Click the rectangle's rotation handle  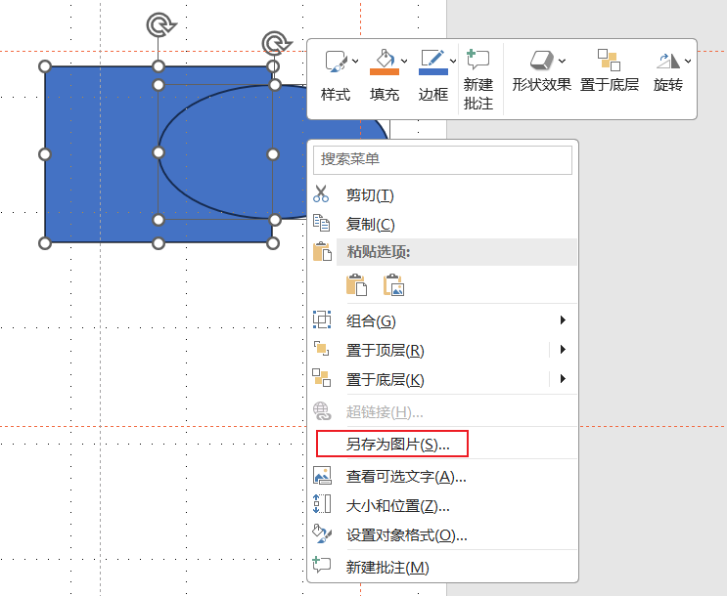point(160,24)
